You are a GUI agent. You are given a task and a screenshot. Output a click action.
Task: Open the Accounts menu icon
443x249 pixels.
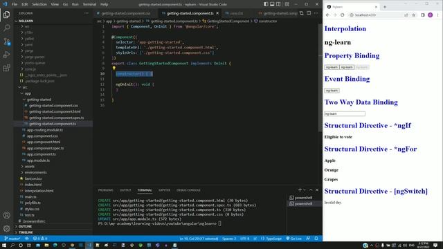(x=6, y=215)
